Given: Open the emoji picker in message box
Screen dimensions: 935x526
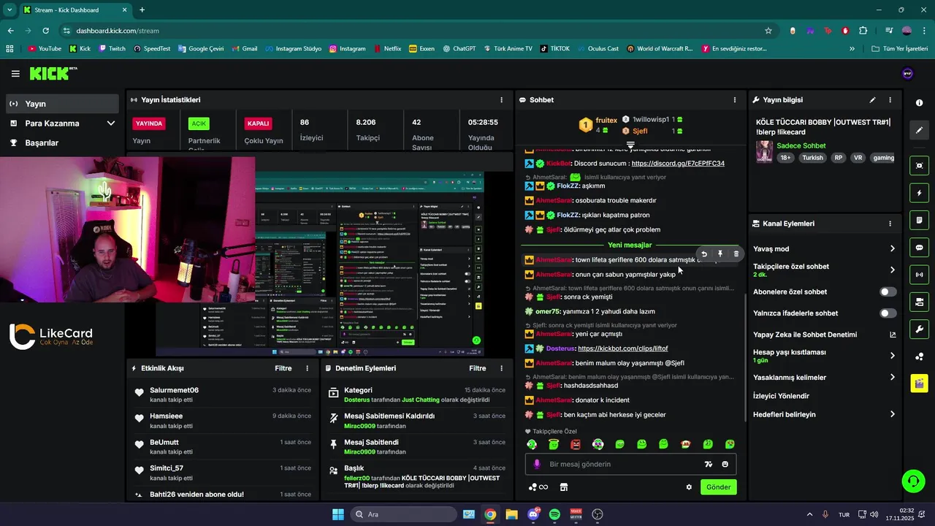Looking at the screenshot, I should click(x=725, y=464).
